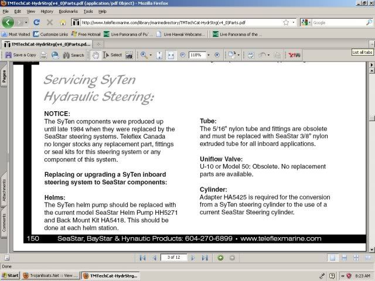
Task: Zoom out with the minus button
Action: coord(182,55)
